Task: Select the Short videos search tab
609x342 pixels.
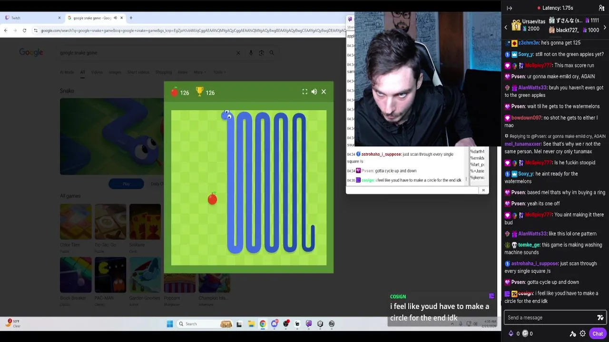Action: [x=138, y=72]
